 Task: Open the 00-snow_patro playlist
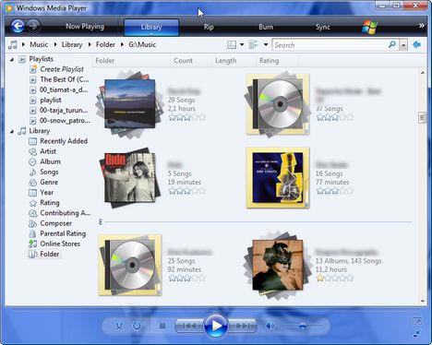click(x=65, y=121)
